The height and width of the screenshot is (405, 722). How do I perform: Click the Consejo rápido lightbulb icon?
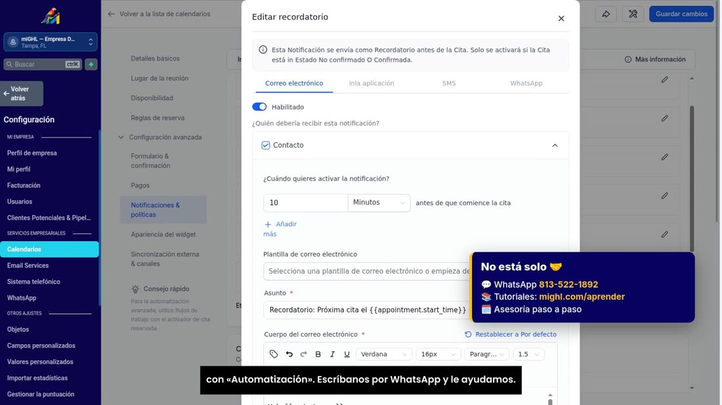(x=135, y=289)
